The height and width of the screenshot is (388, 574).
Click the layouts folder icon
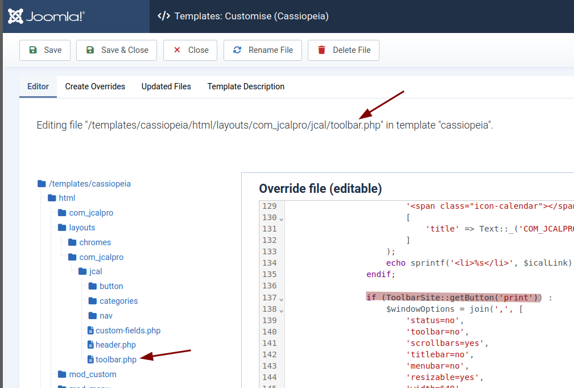pos(62,228)
